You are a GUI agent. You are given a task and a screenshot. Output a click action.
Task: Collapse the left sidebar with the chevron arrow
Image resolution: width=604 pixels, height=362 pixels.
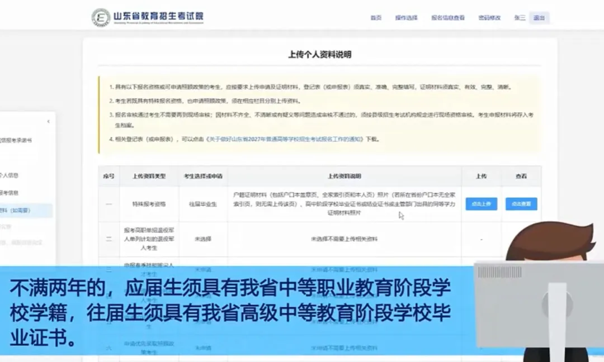point(49,121)
